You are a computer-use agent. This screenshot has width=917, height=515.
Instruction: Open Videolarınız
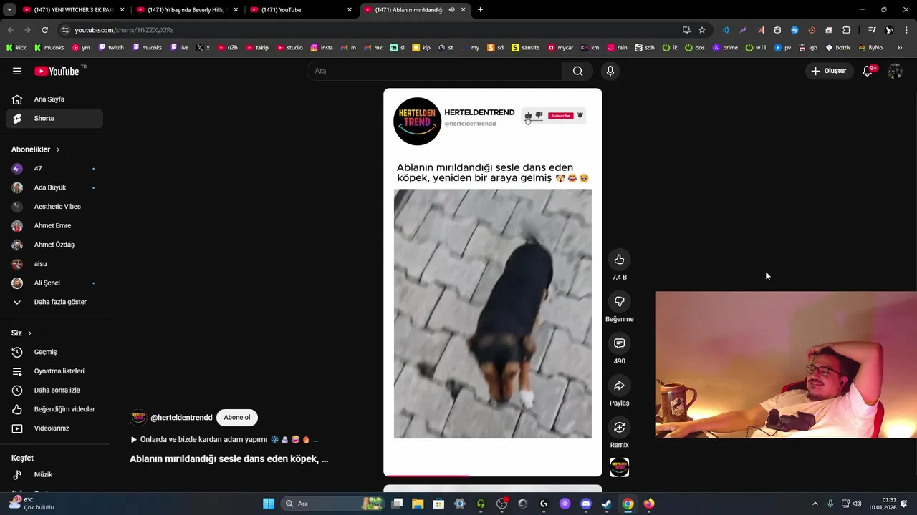click(54, 428)
